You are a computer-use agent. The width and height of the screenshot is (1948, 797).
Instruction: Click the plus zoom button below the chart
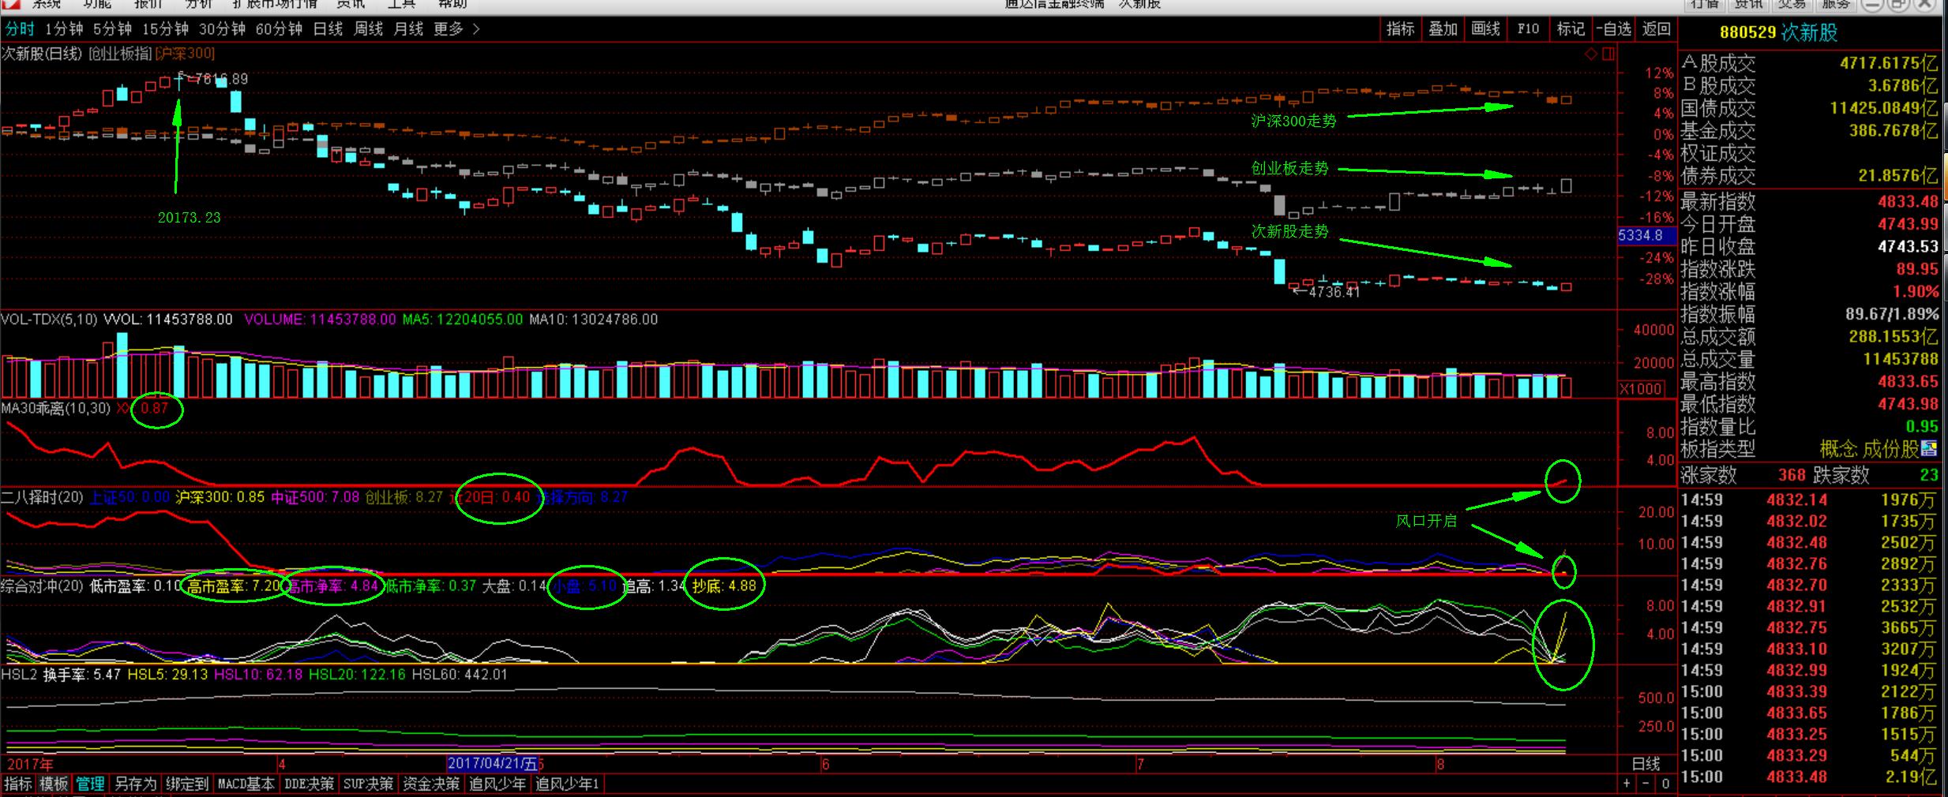point(1627,784)
